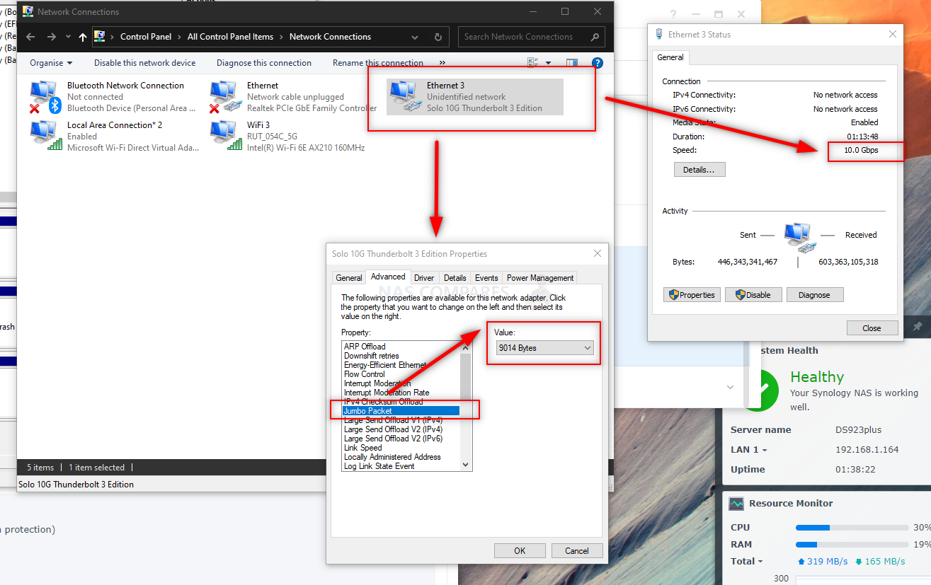The image size is (931, 585).
Task: Switch to the General tab in Properties
Action: click(349, 278)
